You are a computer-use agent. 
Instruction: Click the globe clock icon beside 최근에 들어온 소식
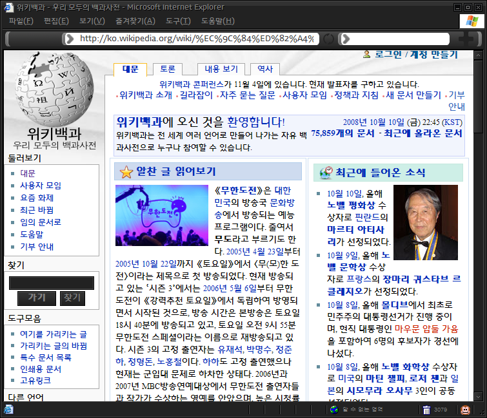click(326, 173)
